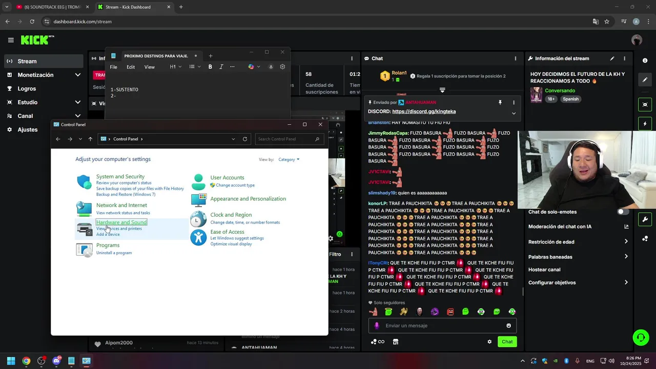
Task: Click the capture icon in right rail
Action: point(645,105)
